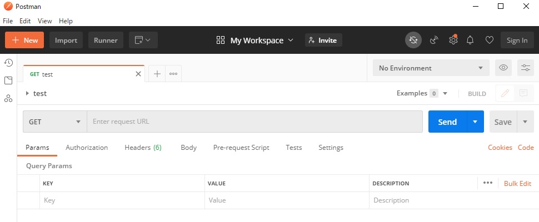The image size is (539, 222).
Task: Open manage environments sliders icon
Action: 525,68
